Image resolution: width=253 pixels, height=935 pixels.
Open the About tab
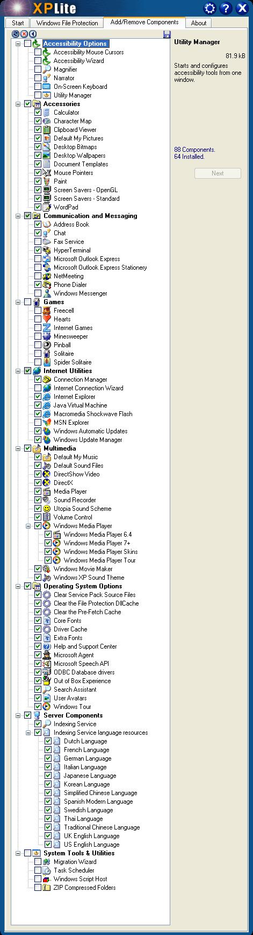tap(199, 23)
